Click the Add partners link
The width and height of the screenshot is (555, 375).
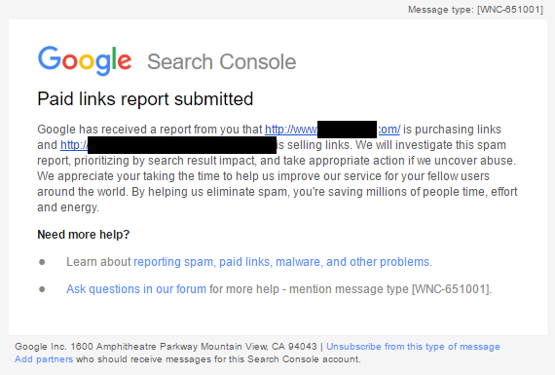coord(44,359)
